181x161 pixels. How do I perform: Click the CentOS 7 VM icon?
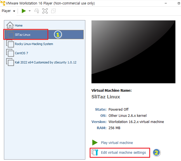tap(10, 53)
